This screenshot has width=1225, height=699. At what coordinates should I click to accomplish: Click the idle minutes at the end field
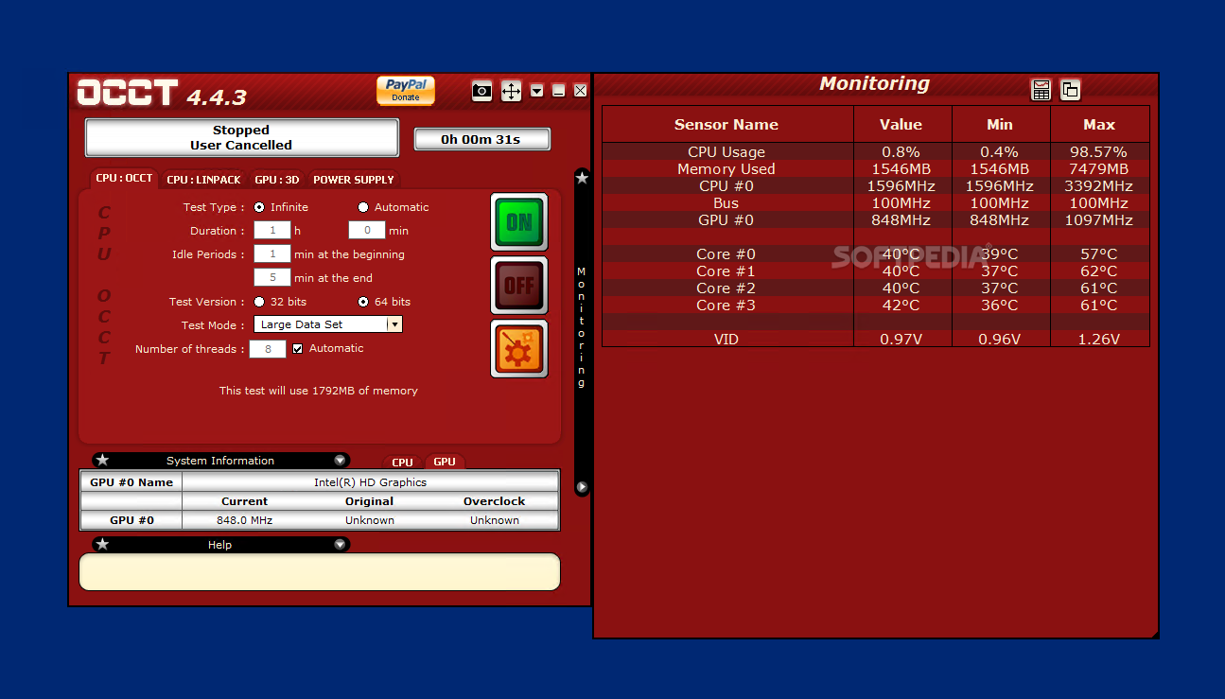click(x=272, y=278)
